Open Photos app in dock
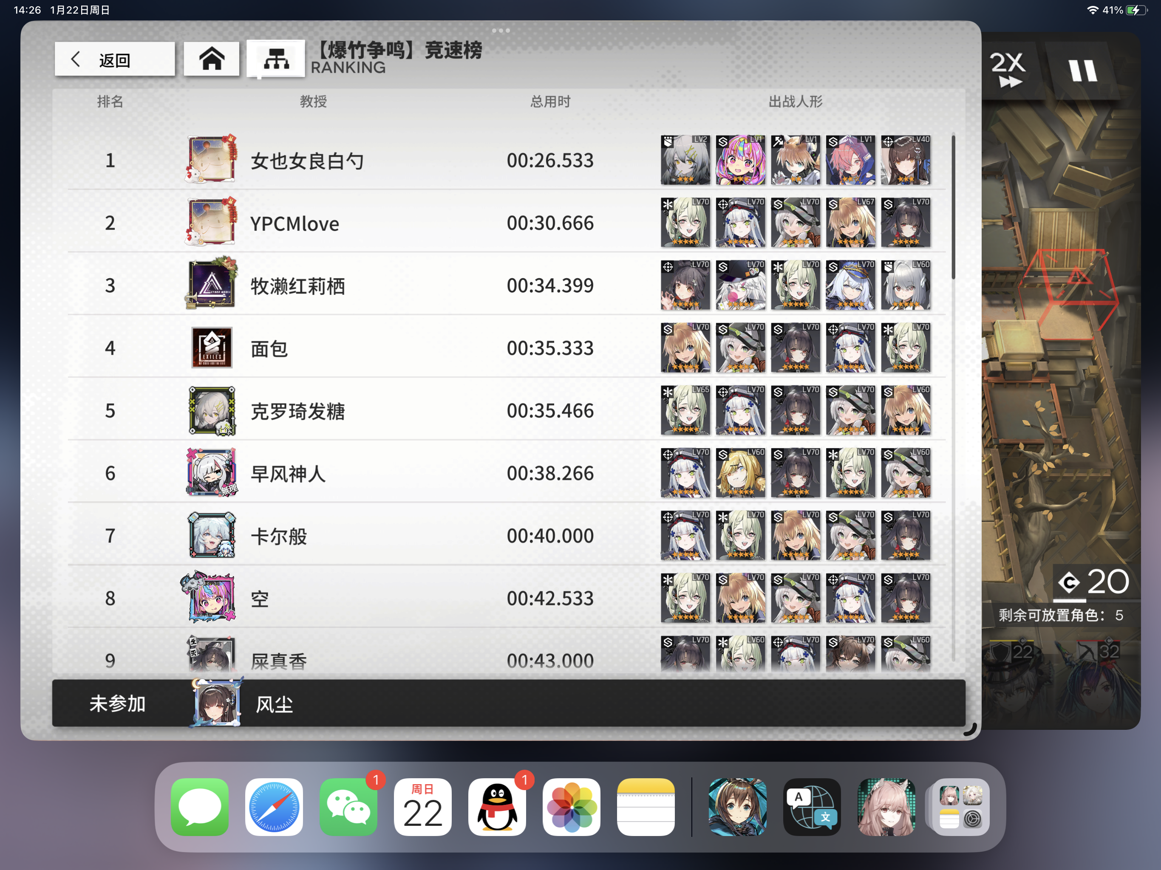Screen dimensions: 1161x870 (572, 807)
